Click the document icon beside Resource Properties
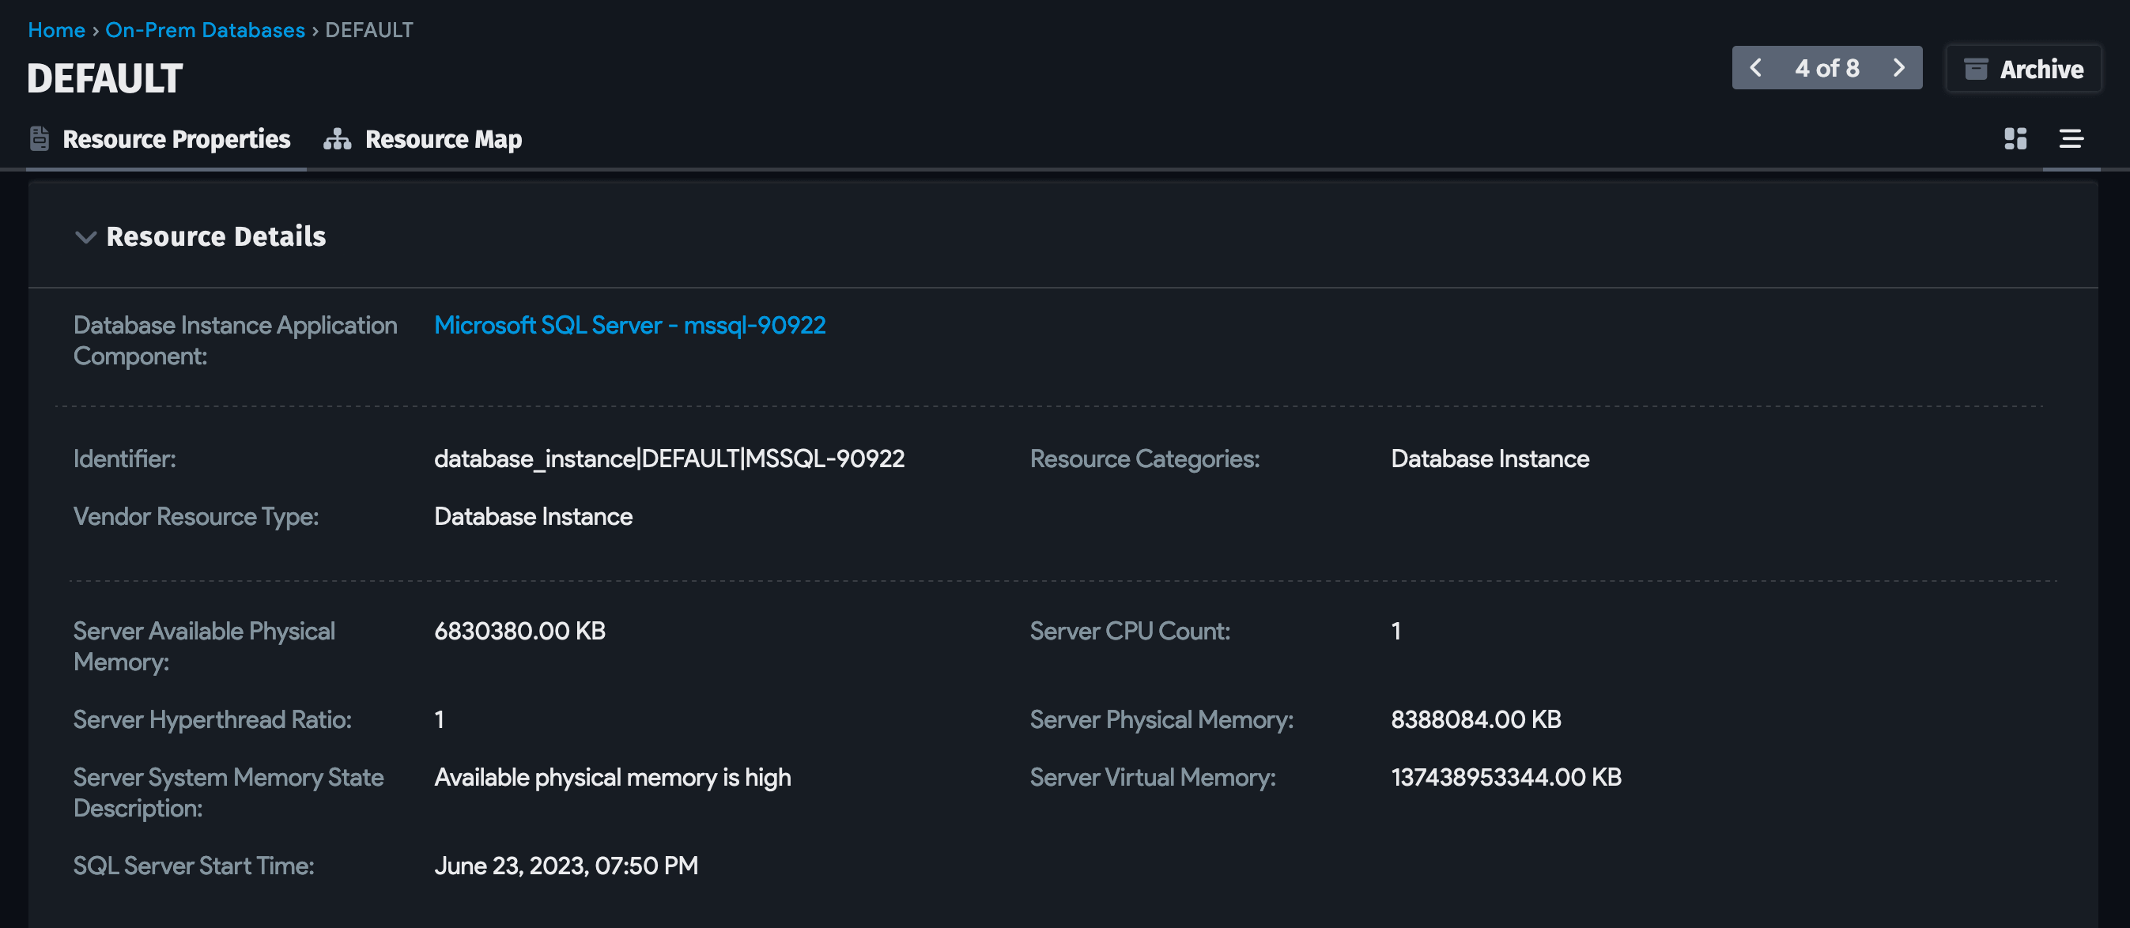Image resolution: width=2130 pixels, height=928 pixels. (39, 139)
